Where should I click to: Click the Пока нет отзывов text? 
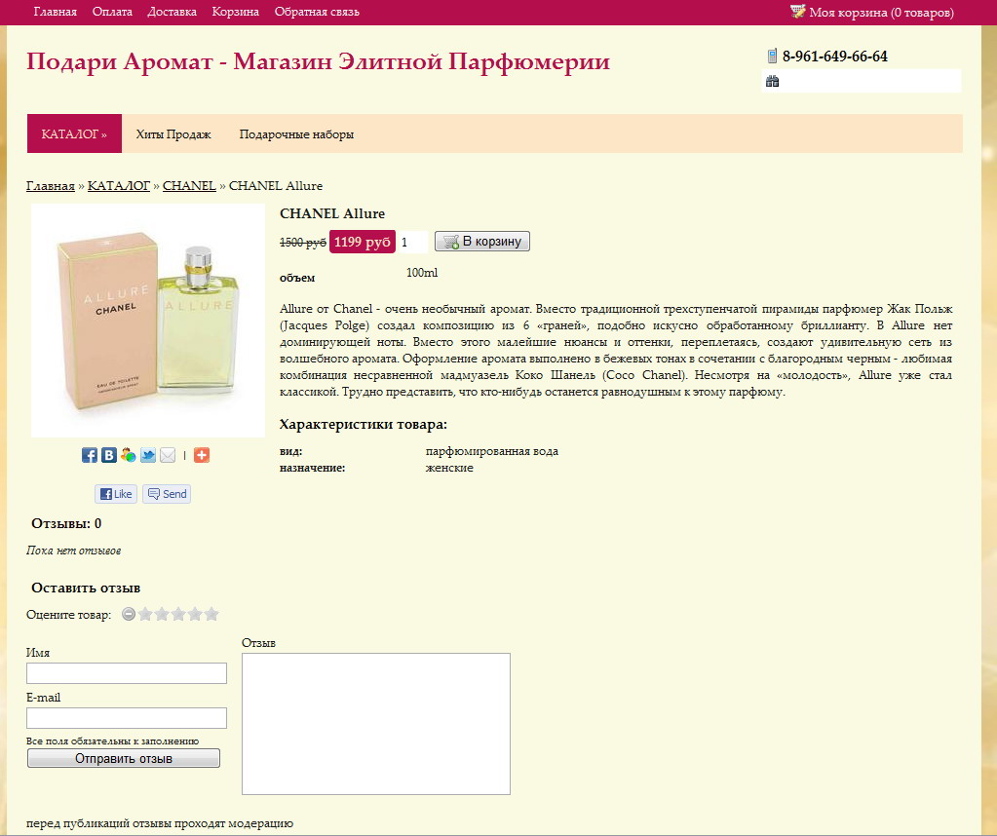[74, 551]
